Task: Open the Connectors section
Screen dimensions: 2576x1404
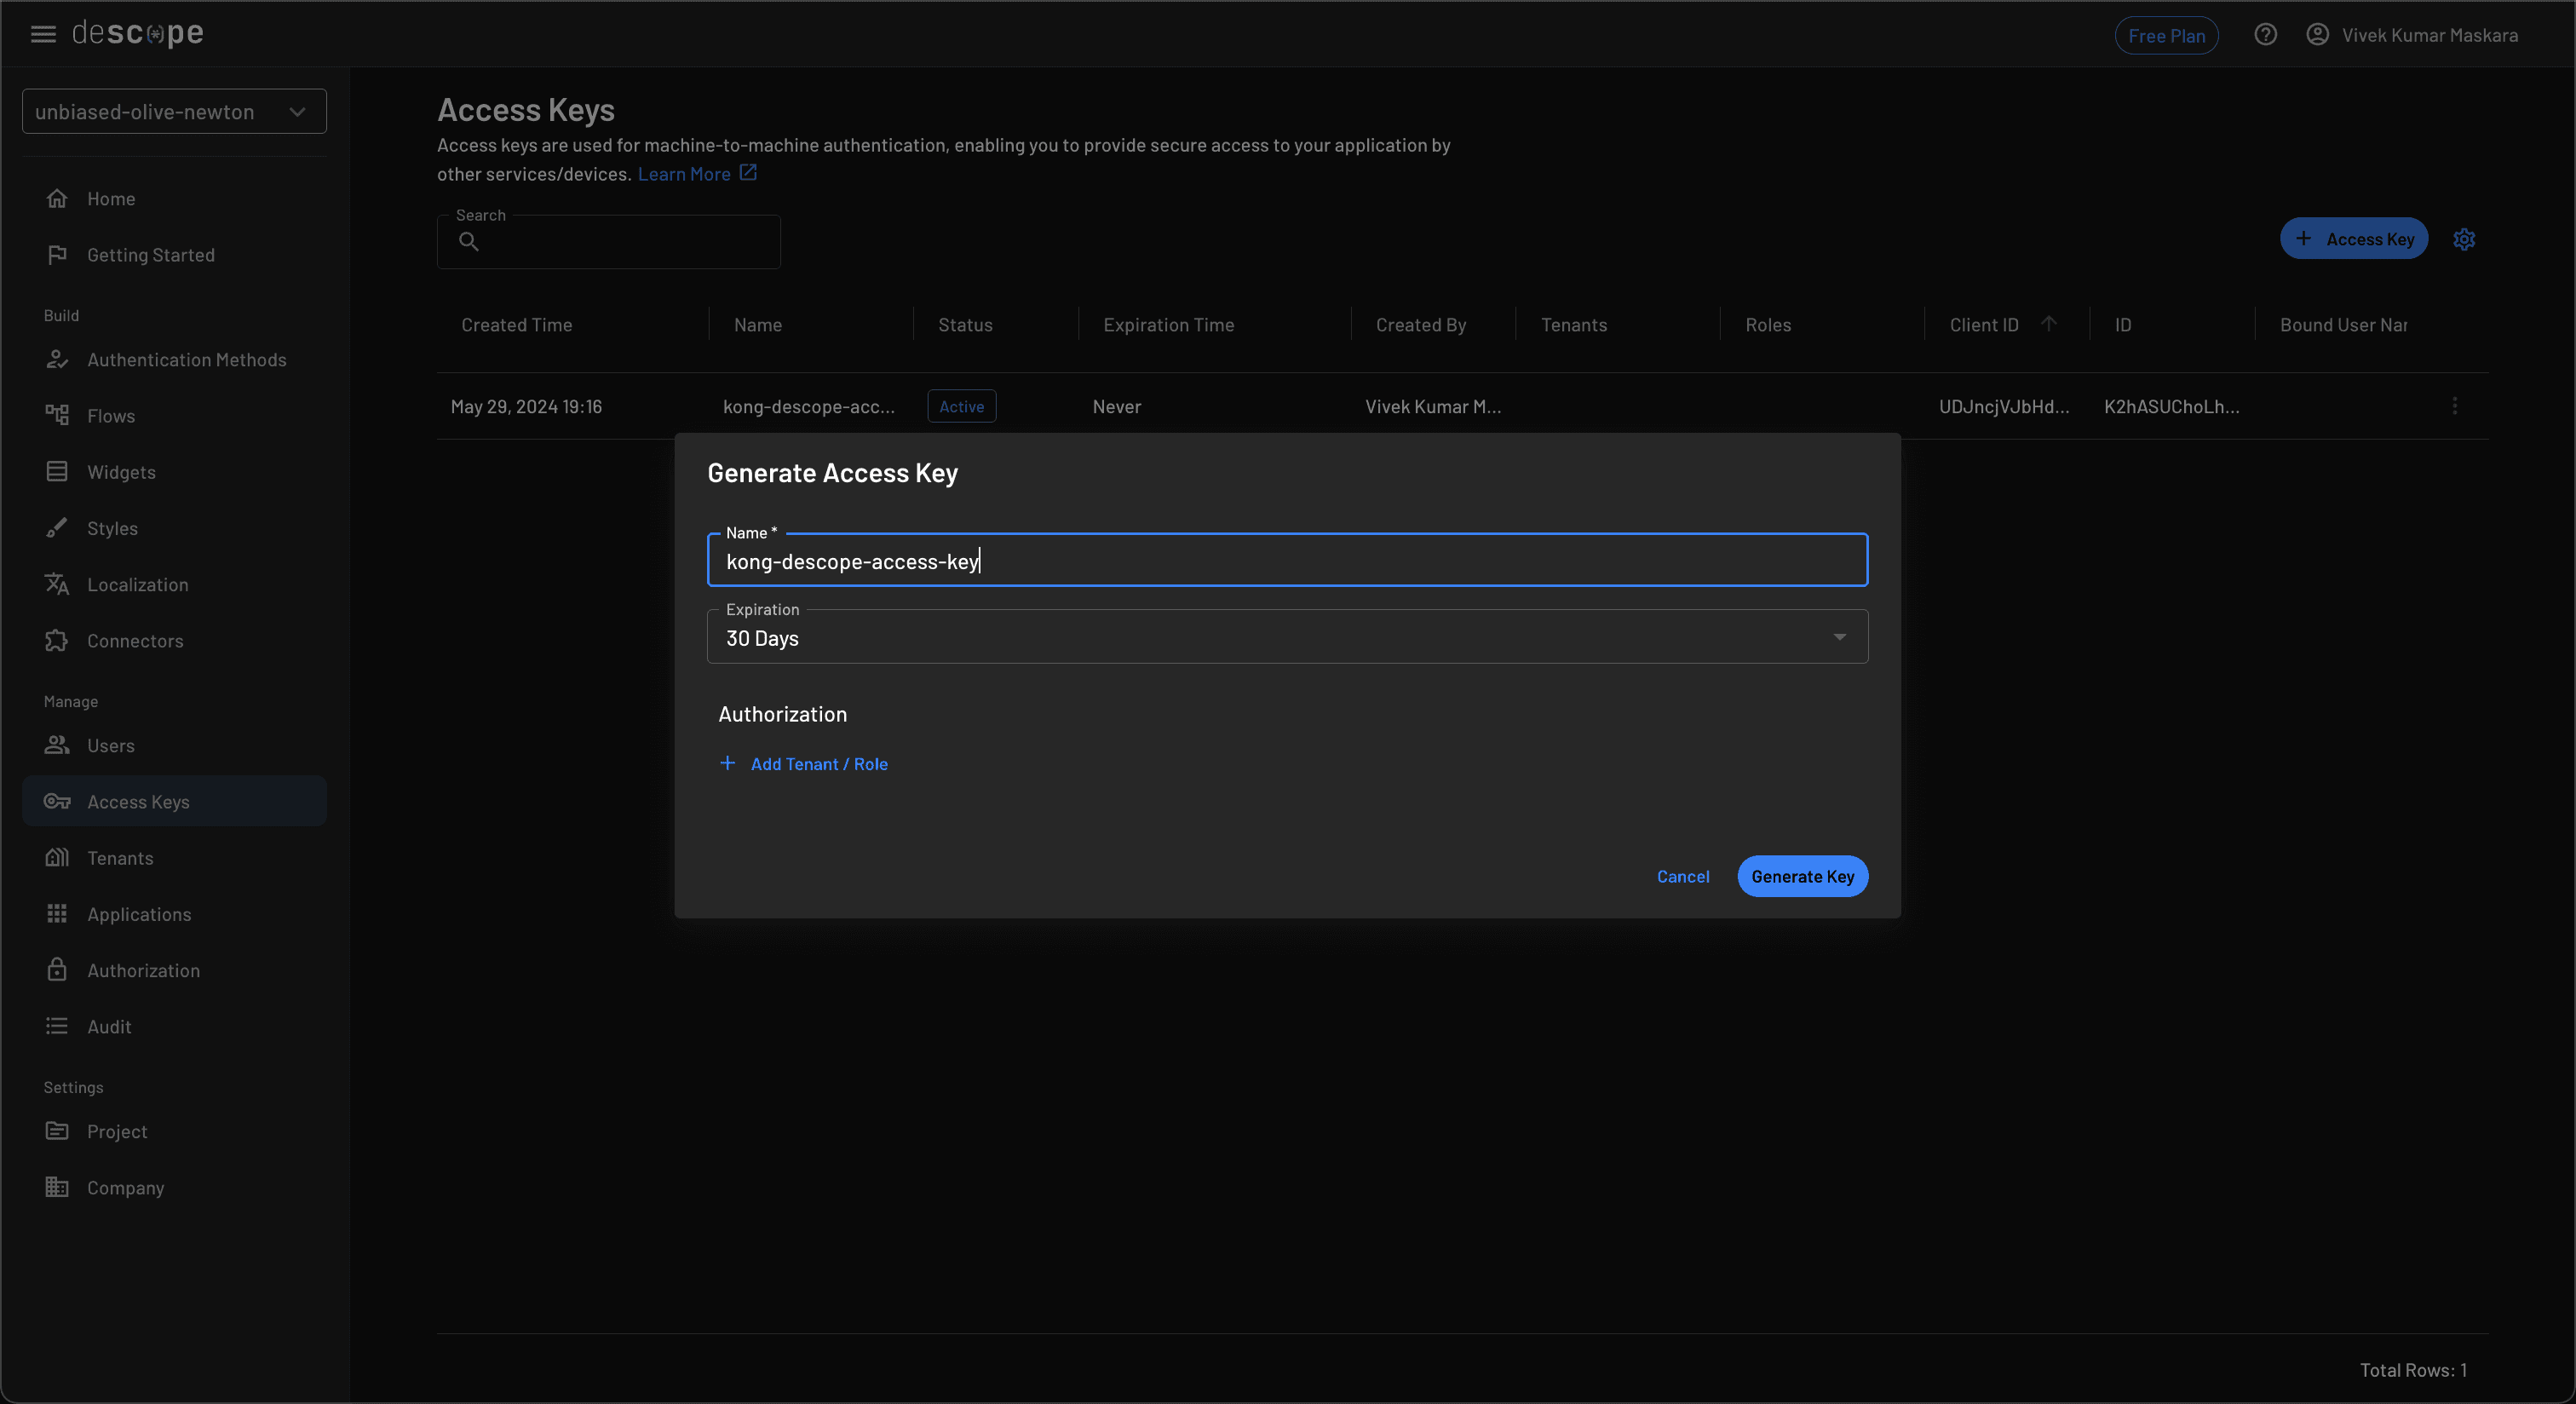Action: [134, 640]
